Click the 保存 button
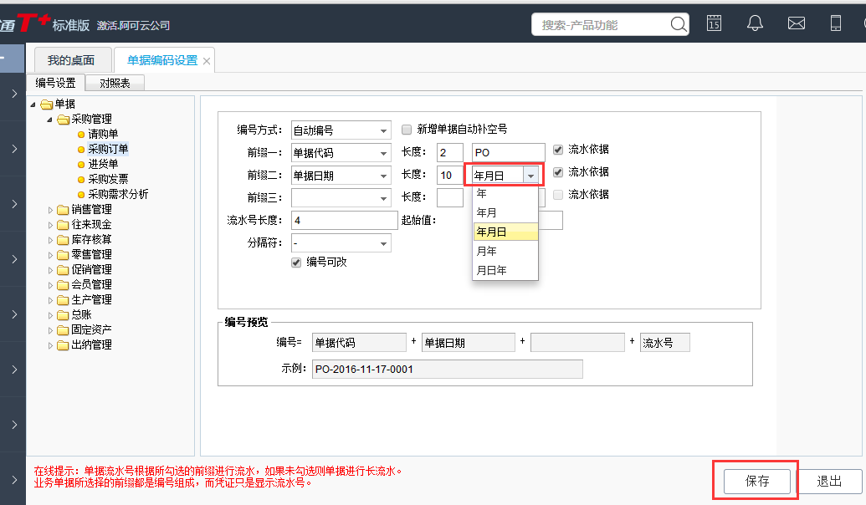The height and width of the screenshot is (505, 866). click(x=755, y=482)
